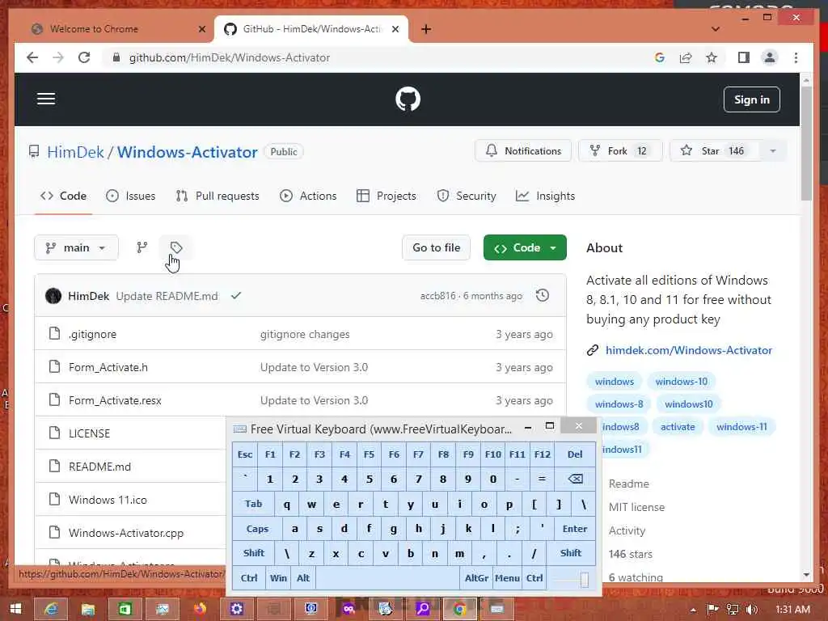Open the Chrome profile avatar
The width and height of the screenshot is (828, 621).
770,57
